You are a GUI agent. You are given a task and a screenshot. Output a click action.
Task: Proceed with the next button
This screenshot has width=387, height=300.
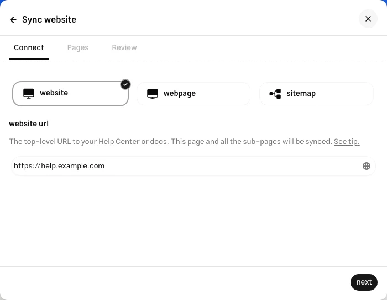[364, 282]
